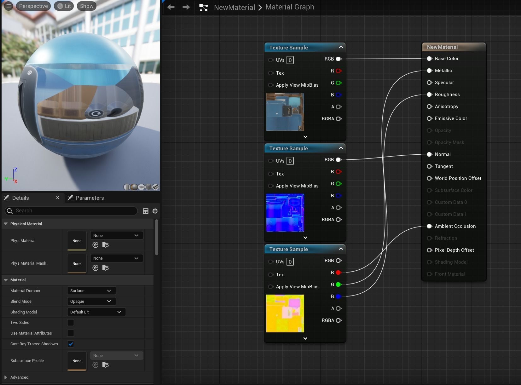Open Details property matrix table icon
Screen dimensions: 521x385
click(146, 211)
